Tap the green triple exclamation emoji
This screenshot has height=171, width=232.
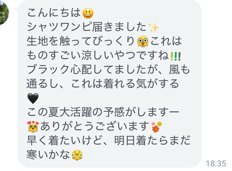[x=176, y=56]
